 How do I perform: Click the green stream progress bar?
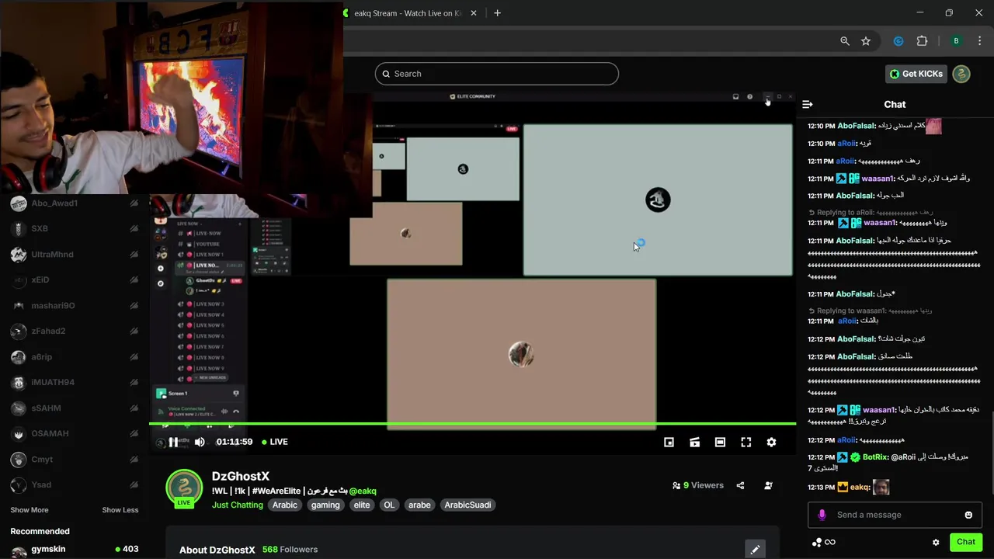pyautogui.click(x=472, y=424)
